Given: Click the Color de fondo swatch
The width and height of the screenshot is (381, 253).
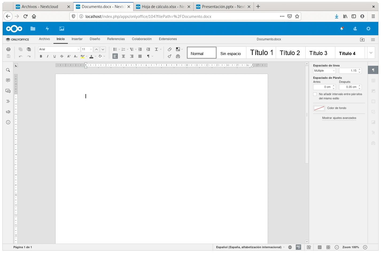Looking at the screenshot, I should (319, 108).
